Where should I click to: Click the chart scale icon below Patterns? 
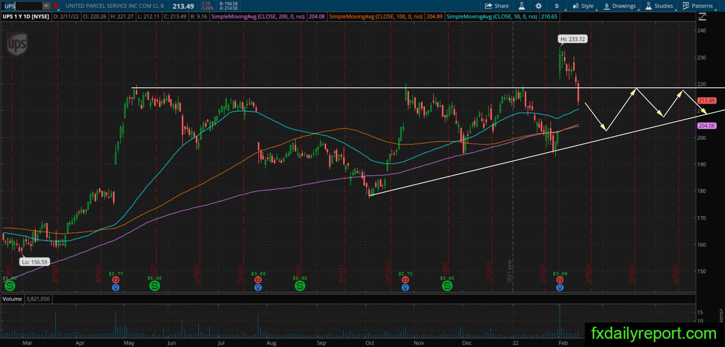click(702, 17)
